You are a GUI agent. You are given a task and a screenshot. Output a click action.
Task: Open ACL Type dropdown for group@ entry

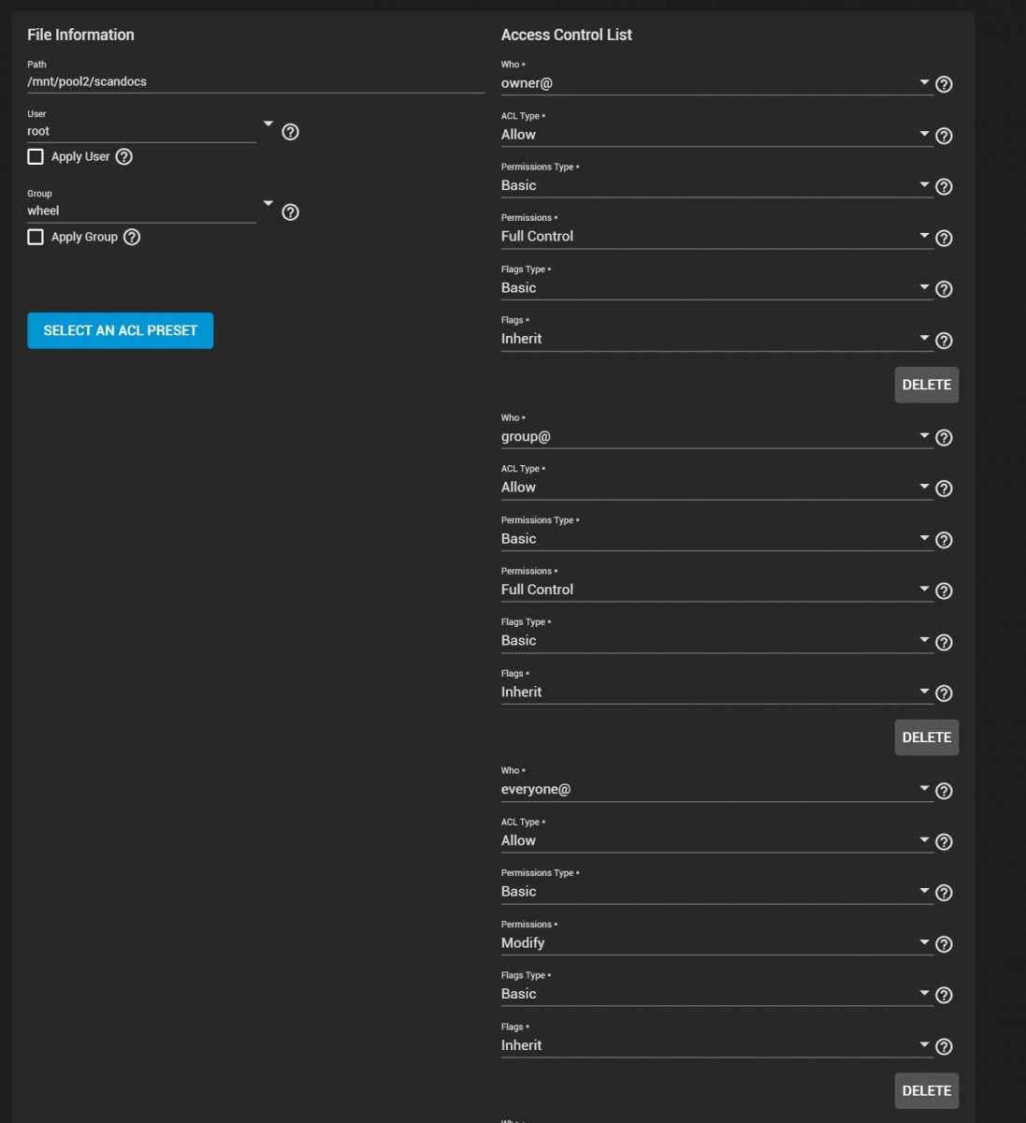tap(924, 487)
